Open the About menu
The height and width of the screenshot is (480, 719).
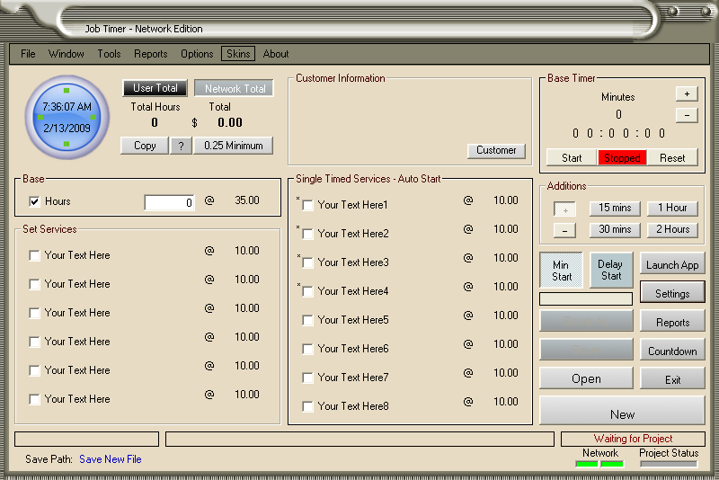pyautogui.click(x=276, y=54)
